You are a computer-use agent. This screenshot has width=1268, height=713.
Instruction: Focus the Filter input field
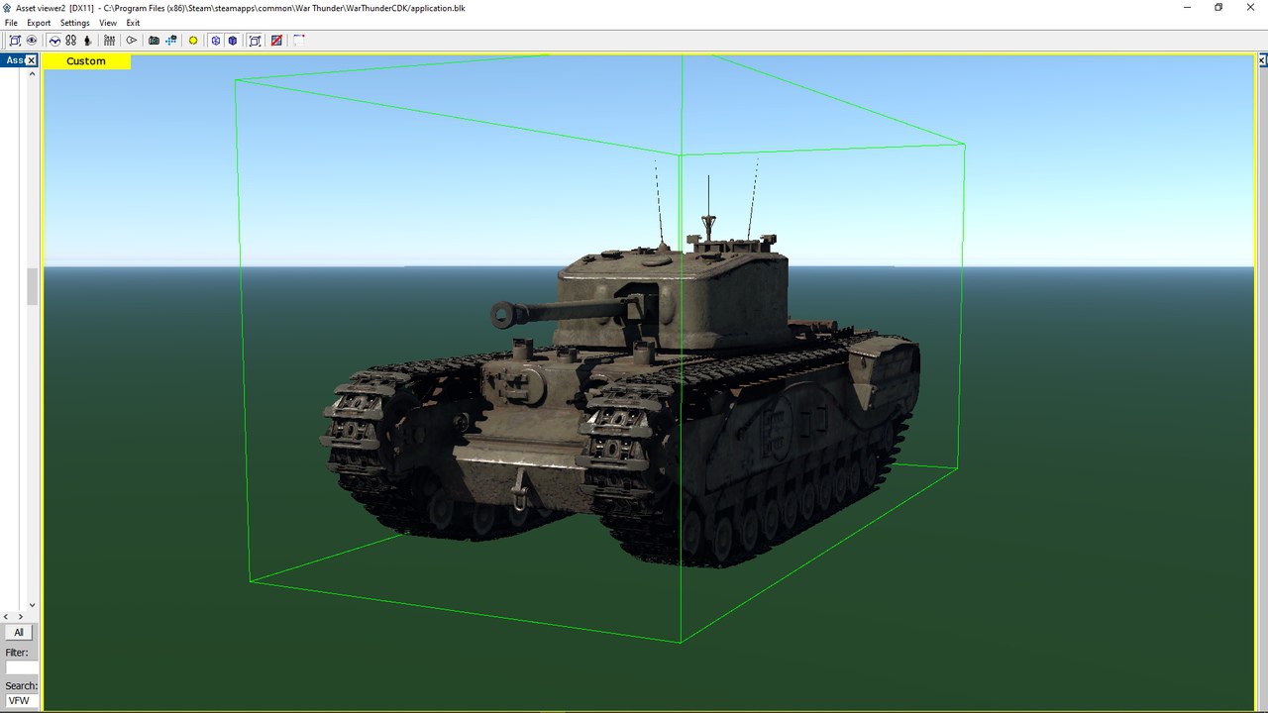click(21, 667)
